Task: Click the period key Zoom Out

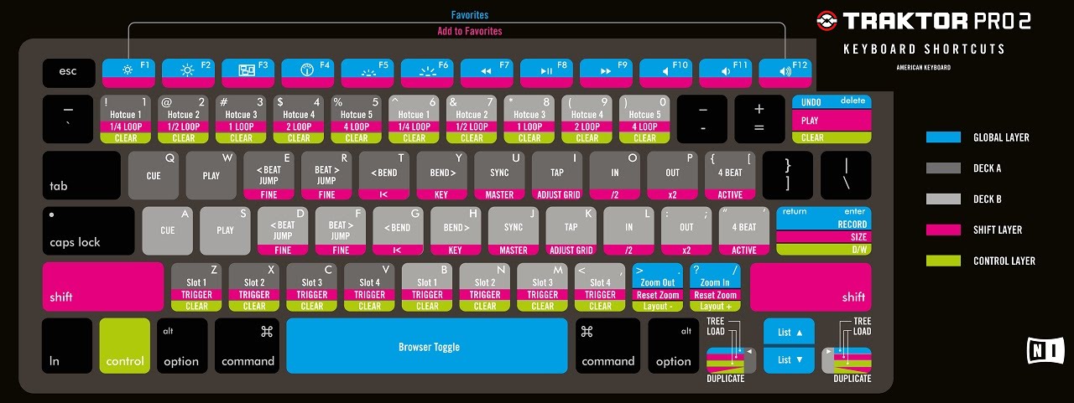Action: point(657,287)
